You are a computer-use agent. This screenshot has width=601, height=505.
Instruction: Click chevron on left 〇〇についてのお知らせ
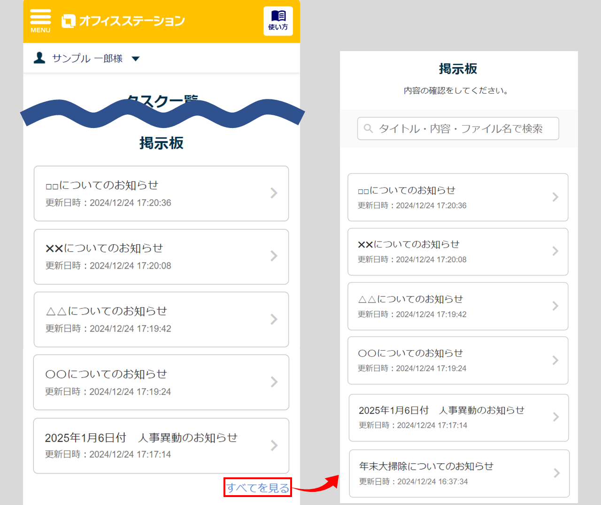(274, 382)
